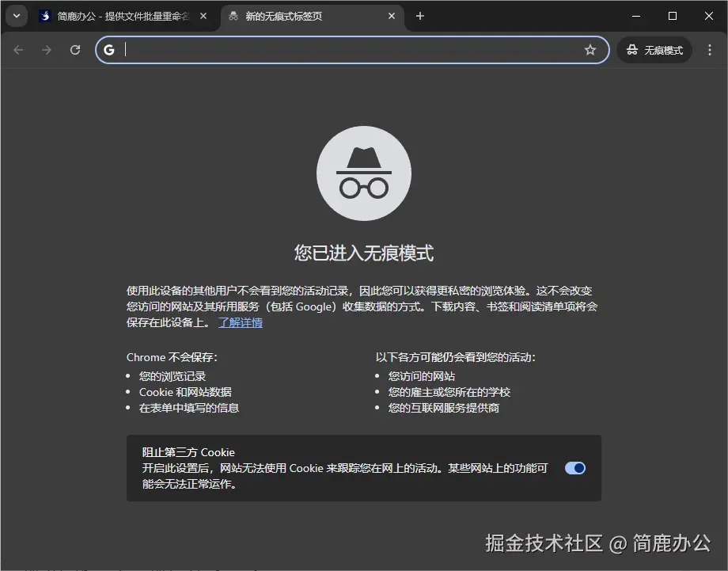Click the forward navigation arrow
The height and width of the screenshot is (571, 728).
[x=47, y=49]
